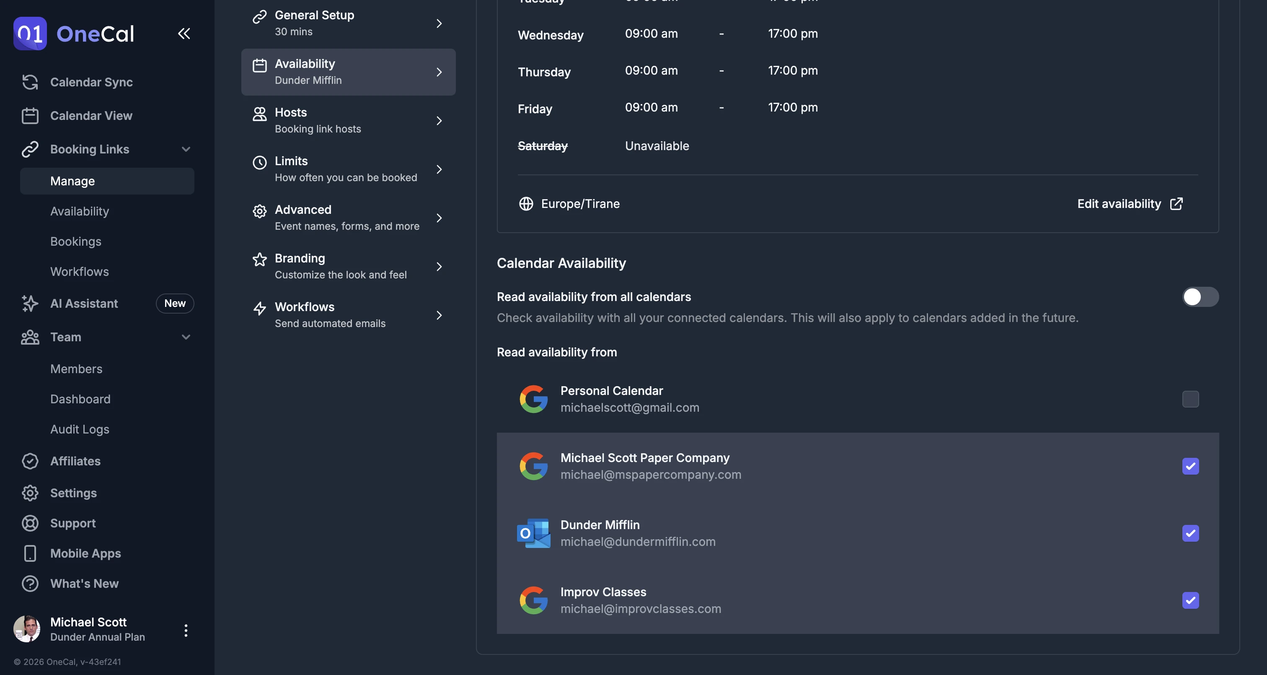Click the Google icon for Personal Calendar
The width and height of the screenshot is (1267, 675).
point(533,399)
